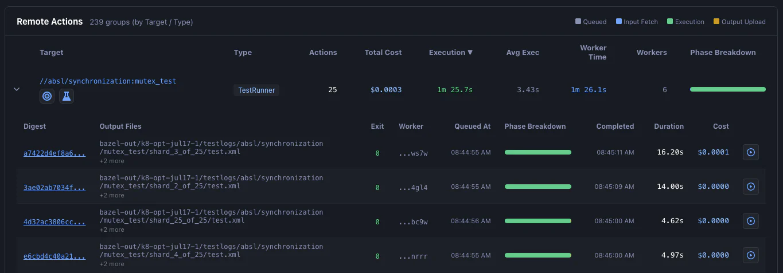Click shard_3_of_25/test.xml output file path
The image size is (783, 273).
[211, 148]
